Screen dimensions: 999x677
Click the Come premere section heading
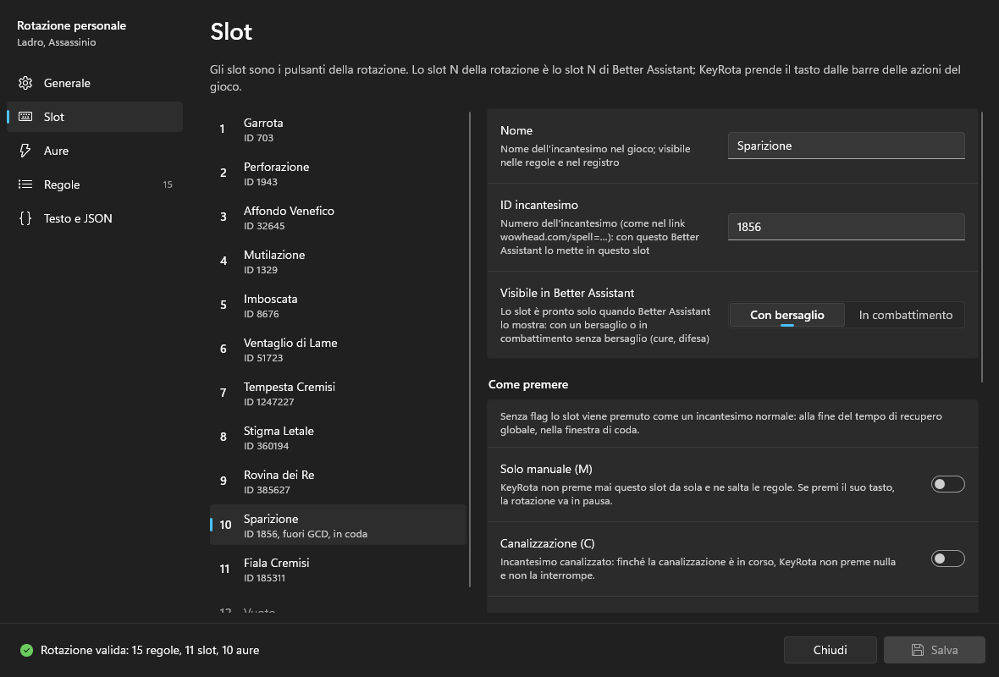click(x=528, y=384)
